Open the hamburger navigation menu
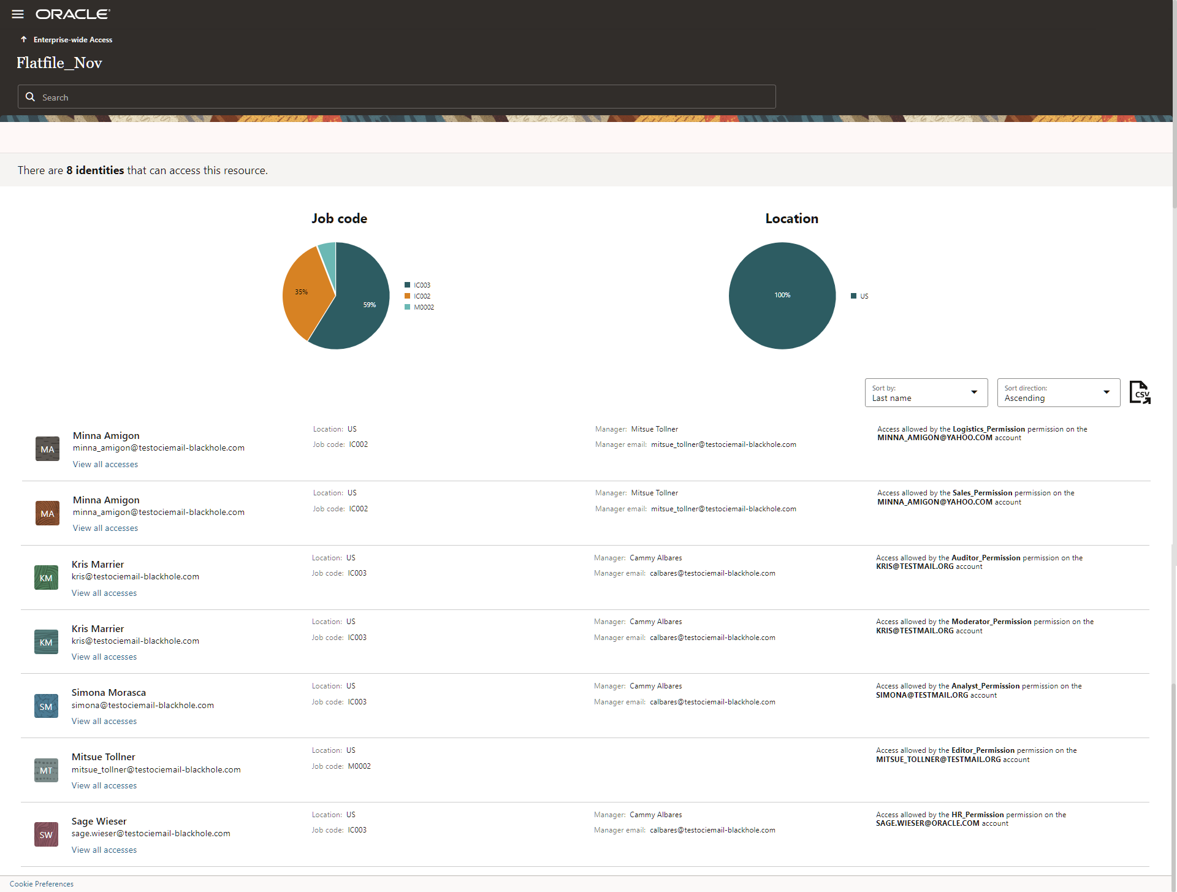Screen dimensions: 1177x892 tap(18, 14)
